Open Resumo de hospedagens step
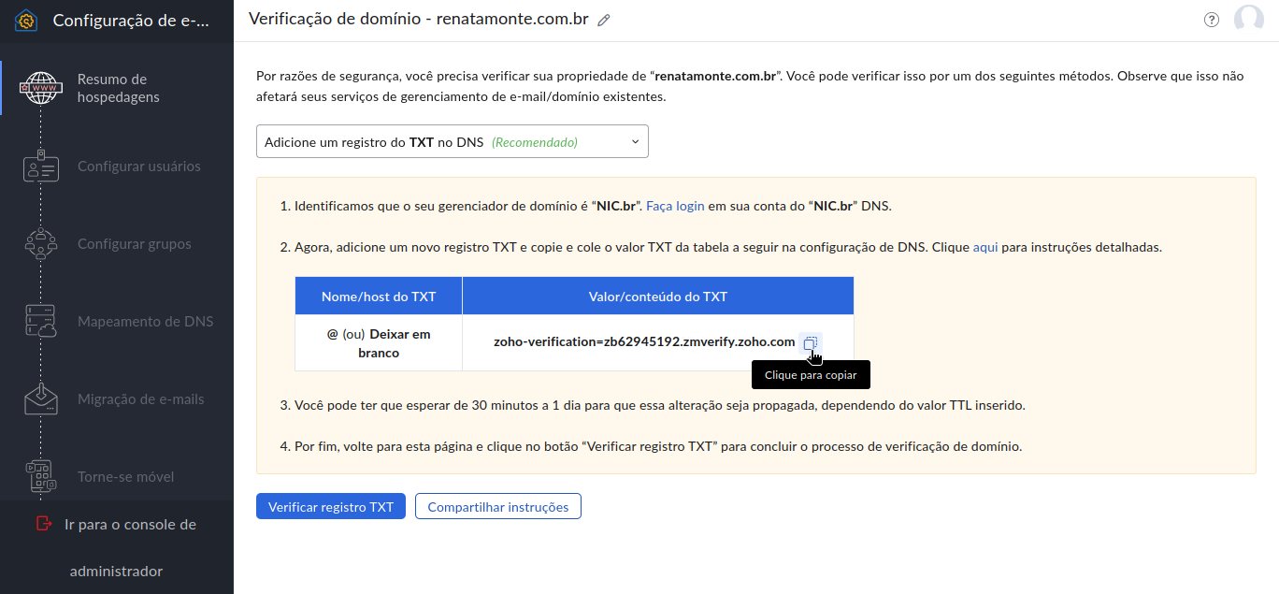The width and height of the screenshot is (1279, 594). pyautogui.click(x=117, y=88)
